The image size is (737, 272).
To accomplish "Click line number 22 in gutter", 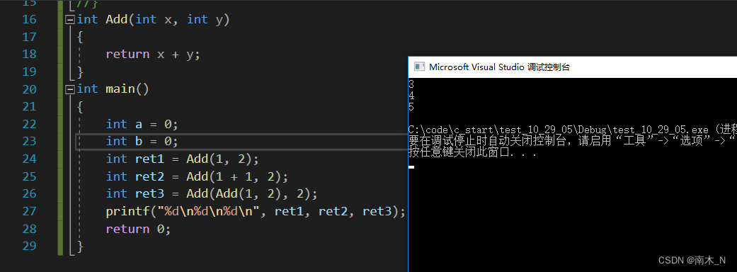I will (29, 125).
